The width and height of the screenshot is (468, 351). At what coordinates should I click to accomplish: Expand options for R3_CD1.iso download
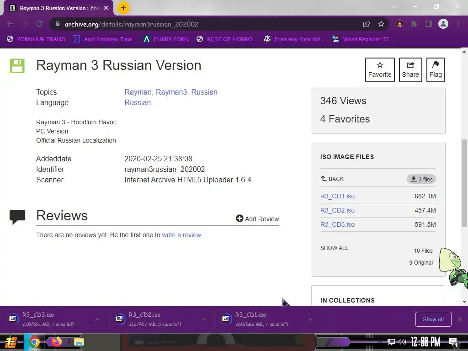(310, 319)
